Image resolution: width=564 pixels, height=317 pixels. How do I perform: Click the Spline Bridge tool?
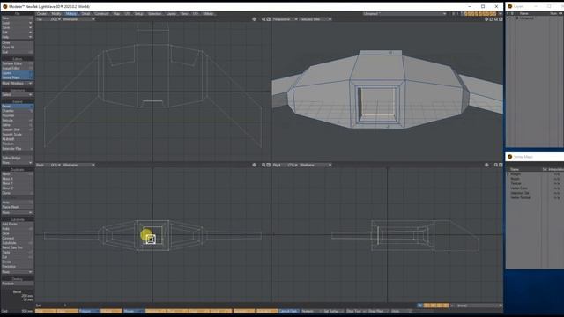coord(17,158)
